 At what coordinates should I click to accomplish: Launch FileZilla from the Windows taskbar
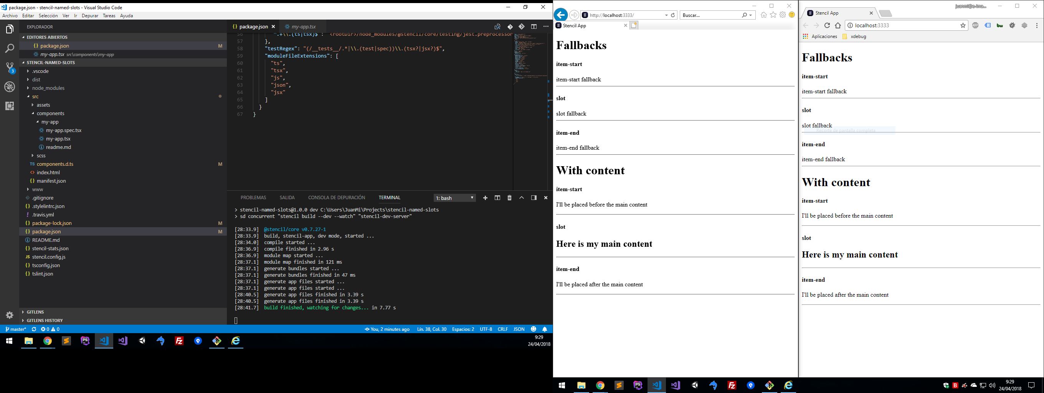[180, 341]
